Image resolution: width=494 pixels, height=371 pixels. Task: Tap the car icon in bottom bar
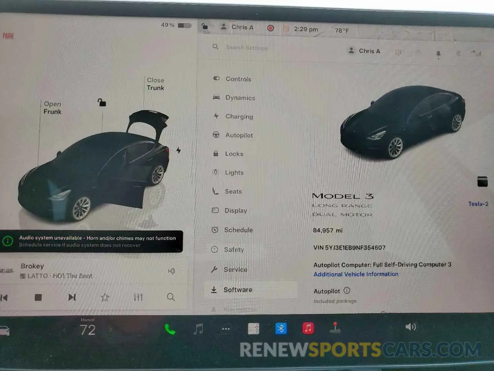pos(4,331)
